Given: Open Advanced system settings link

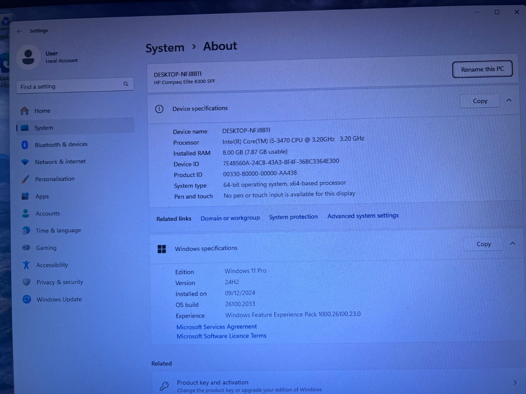Looking at the screenshot, I should coord(363,216).
